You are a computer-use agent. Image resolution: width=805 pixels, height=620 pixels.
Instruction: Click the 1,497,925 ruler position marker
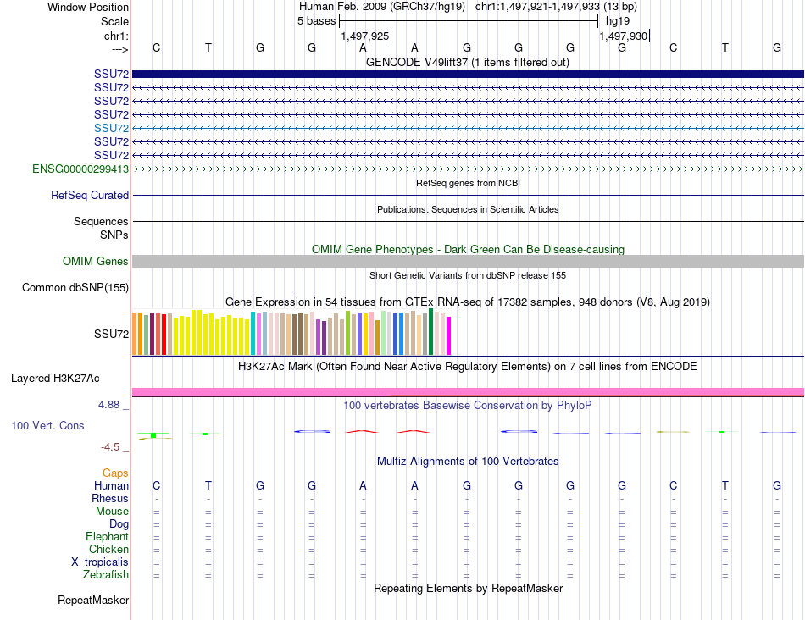click(x=365, y=36)
